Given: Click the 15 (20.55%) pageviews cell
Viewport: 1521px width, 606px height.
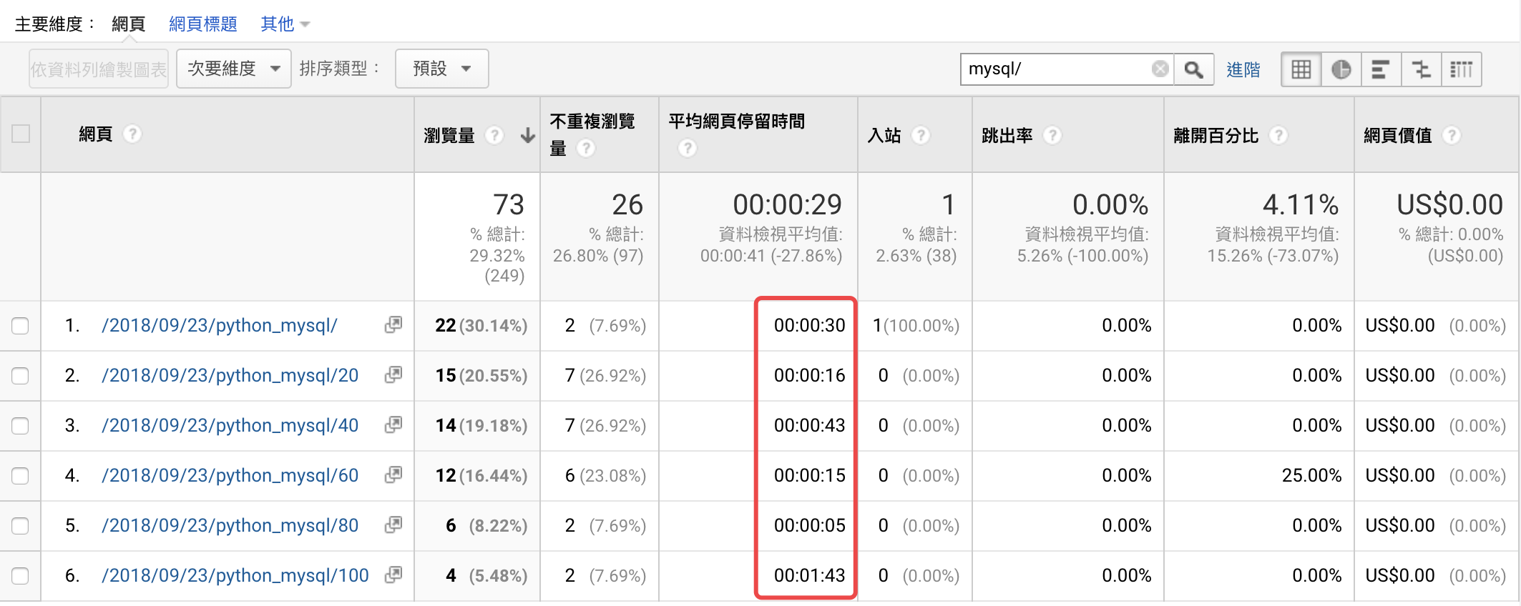Looking at the screenshot, I should [481, 375].
